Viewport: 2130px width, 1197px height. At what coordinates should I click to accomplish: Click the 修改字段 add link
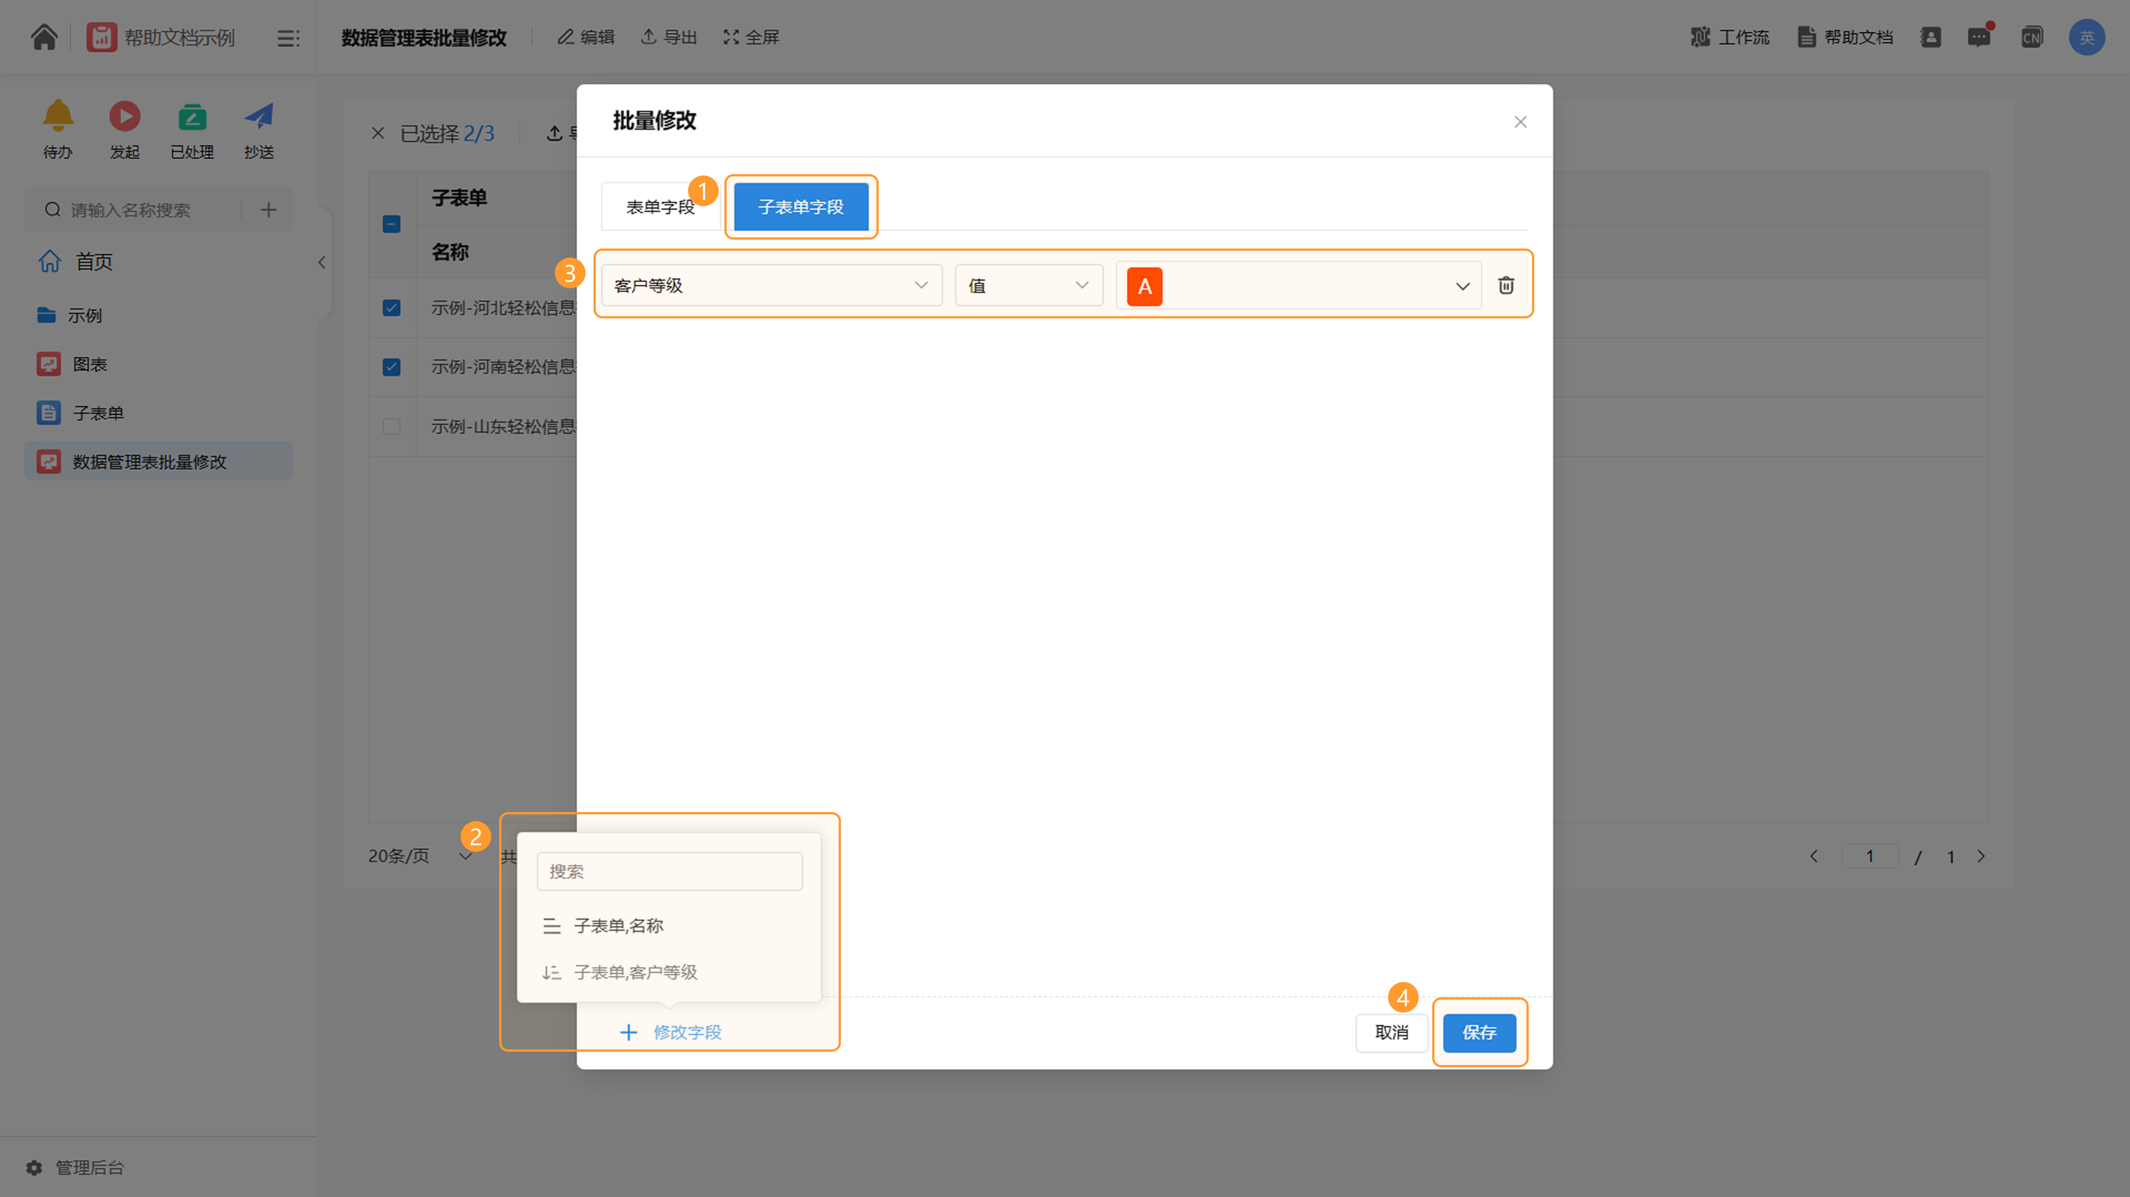[671, 1032]
